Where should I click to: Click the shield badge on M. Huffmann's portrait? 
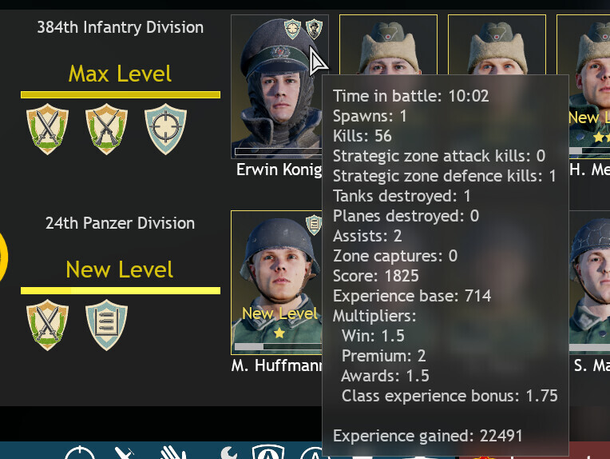coord(314,225)
